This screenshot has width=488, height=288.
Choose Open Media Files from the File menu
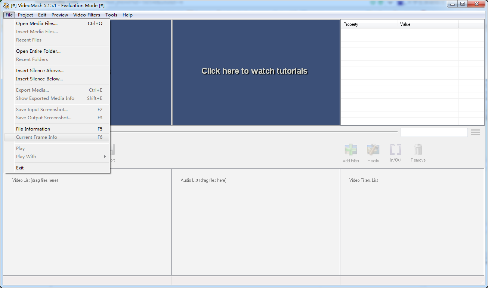click(57, 24)
